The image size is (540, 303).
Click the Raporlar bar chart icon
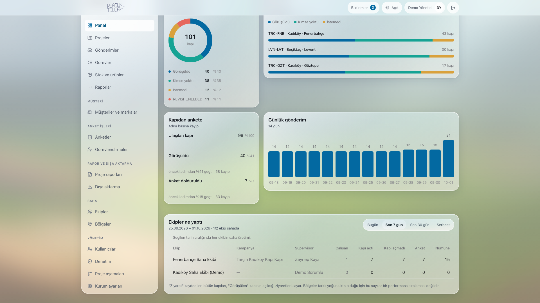(x=90, y=87)
